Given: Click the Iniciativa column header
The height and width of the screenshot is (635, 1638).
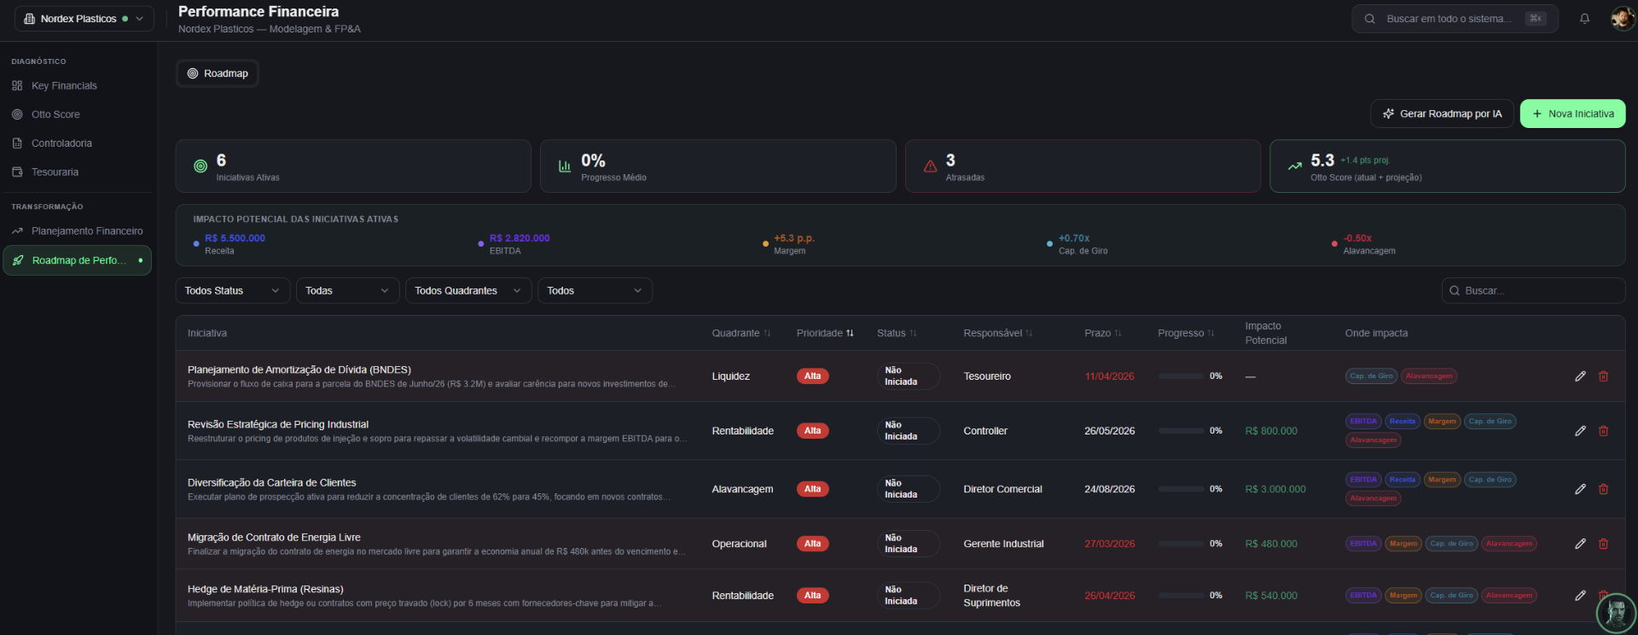Looking at the screenshot, I should pyautogui.click(x=207, y=334).
